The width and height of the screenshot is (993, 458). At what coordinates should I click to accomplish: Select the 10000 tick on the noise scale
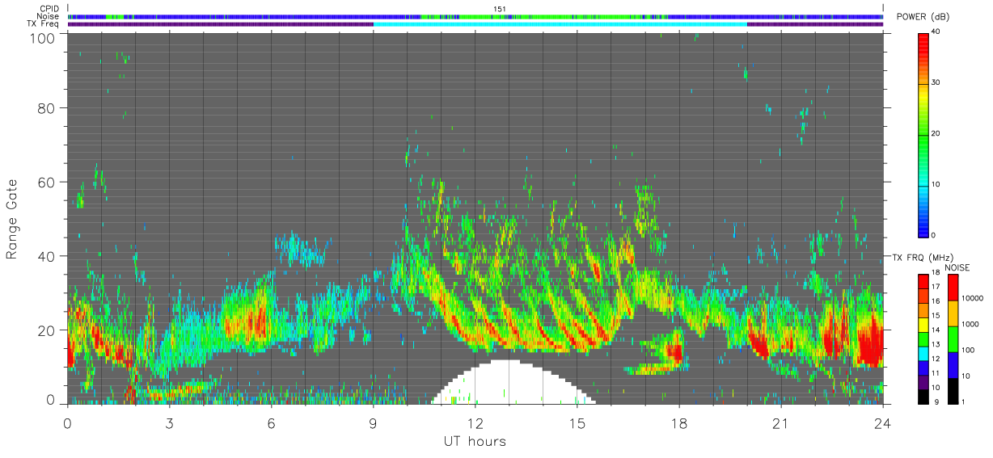[974, 298]
